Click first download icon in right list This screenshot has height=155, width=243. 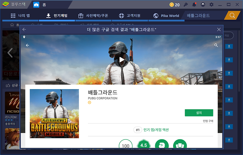[229, 46]
